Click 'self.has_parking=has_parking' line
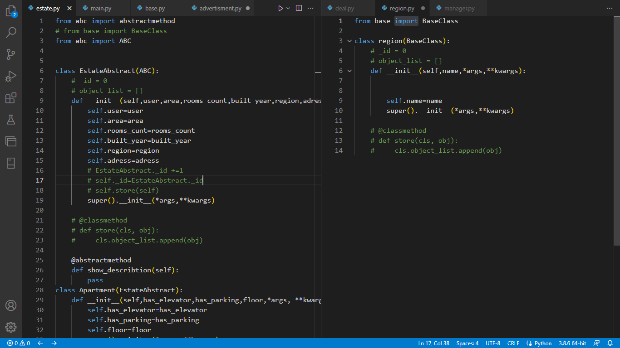The image size is (620, 348). [x=143, y=320]
